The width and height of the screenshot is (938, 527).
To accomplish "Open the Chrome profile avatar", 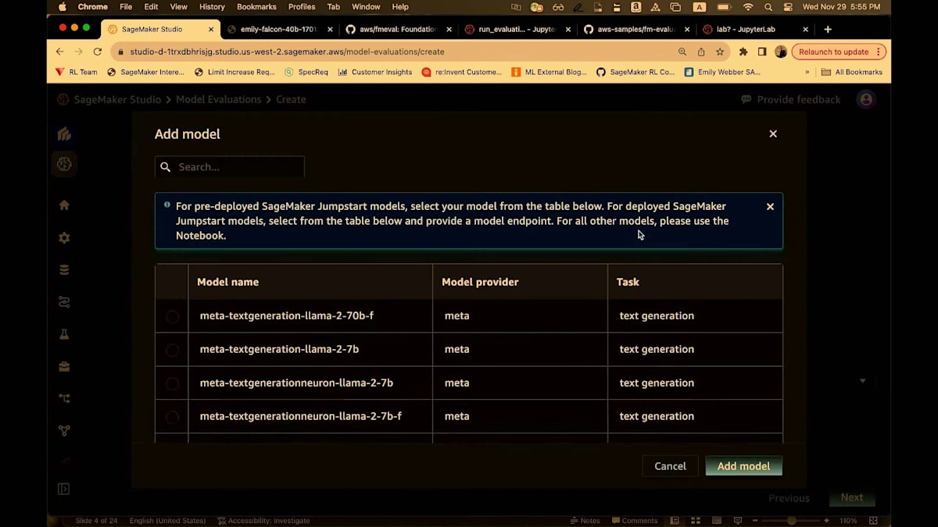I will click(x=781, y=52).
